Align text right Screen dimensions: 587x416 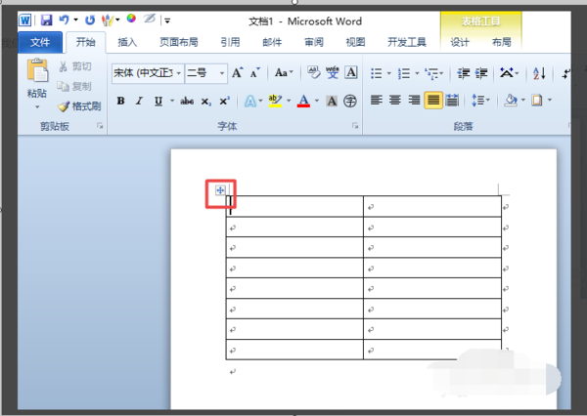click(x=414, y=101)
